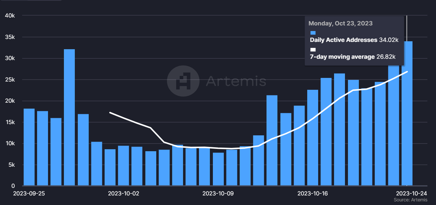Click the shortest bar above 2023-10-09
Screen dimensions: 436x205
(x=218, y=169)
